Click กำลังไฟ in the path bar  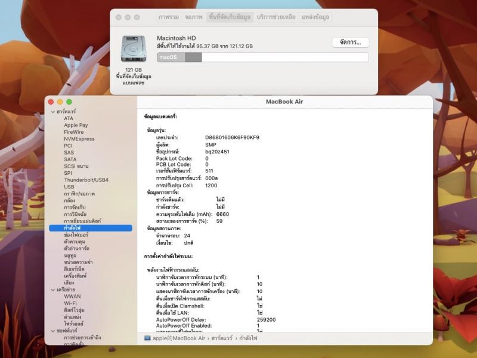[x=248, y=338]
